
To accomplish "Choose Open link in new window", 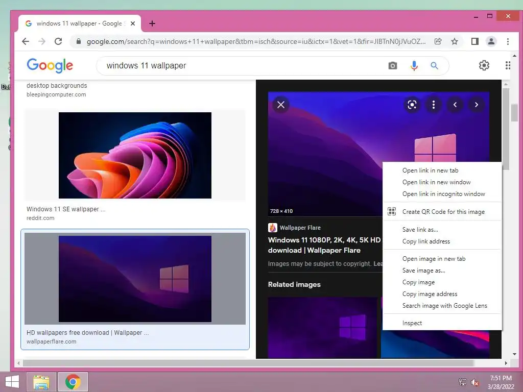I will (442, 182).
